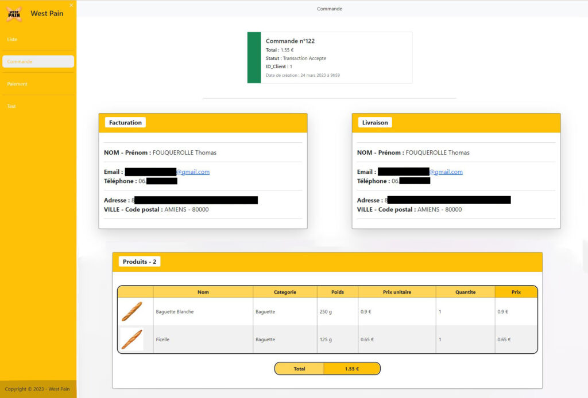Click the 'Commande n°122' heading
Screen dimensions: 588x398
click(290, 41)
